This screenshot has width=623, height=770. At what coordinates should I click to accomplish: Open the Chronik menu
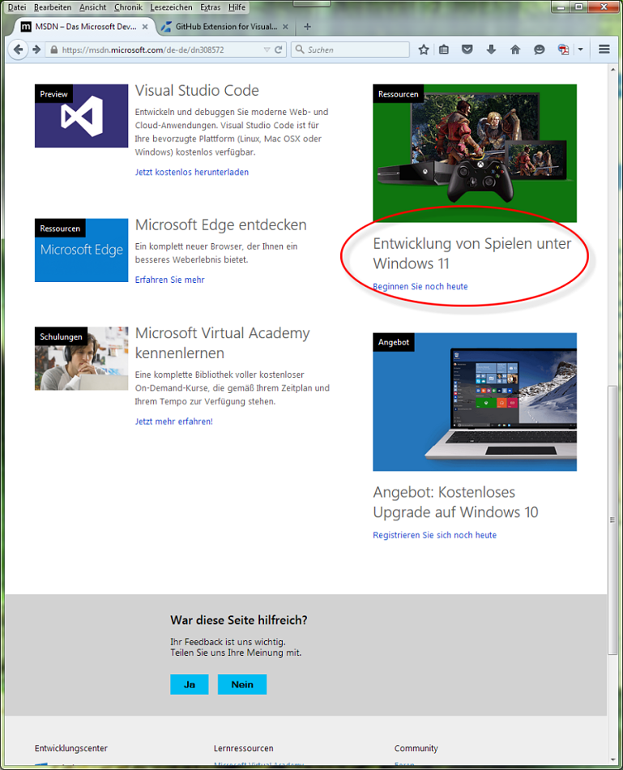[128, 7]
